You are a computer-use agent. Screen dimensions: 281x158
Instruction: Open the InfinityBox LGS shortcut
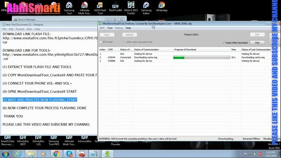[38, 140]
